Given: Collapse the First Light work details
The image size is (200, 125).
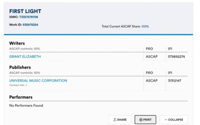Looking at the screenshot, I should 173,120.
